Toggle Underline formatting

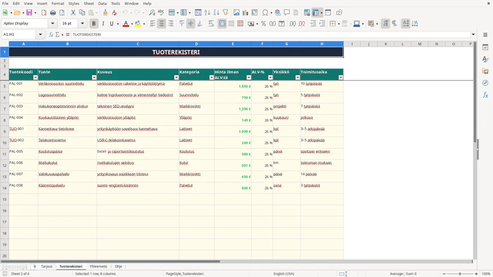tap(112, 24)
